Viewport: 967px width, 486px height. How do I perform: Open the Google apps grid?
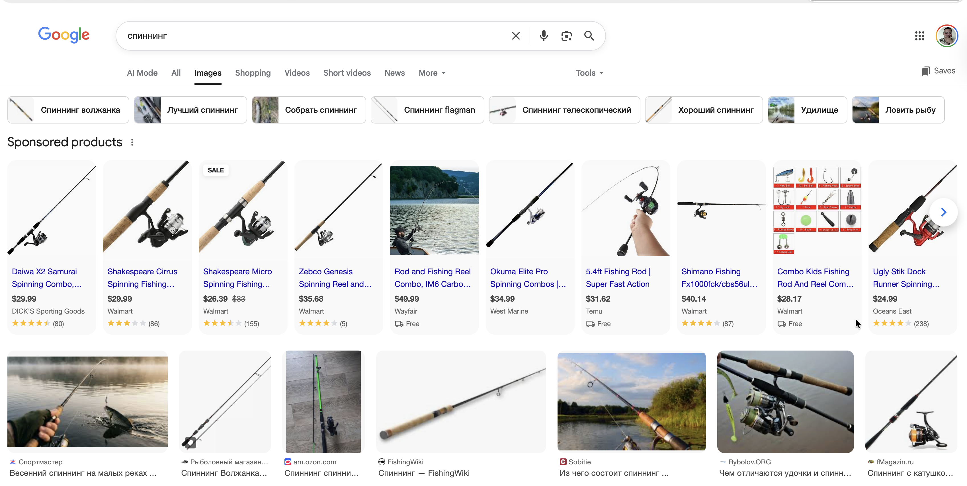coord(919,36)
